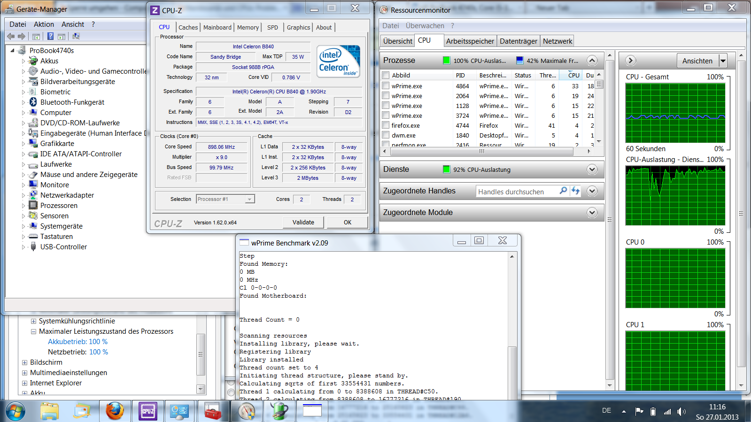Tick the checkbox for wPrime.exe PID 3724
The image size is (751, 422).
coord(386,115)
